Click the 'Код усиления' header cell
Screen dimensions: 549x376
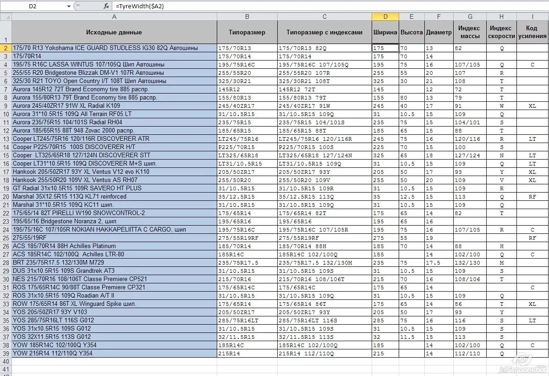pyautogui.click(x=533, y=32)
